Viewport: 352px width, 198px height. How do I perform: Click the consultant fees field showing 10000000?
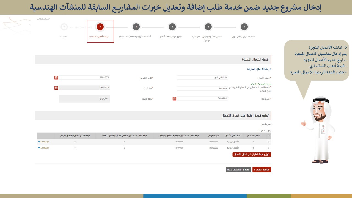click(202, 89)
